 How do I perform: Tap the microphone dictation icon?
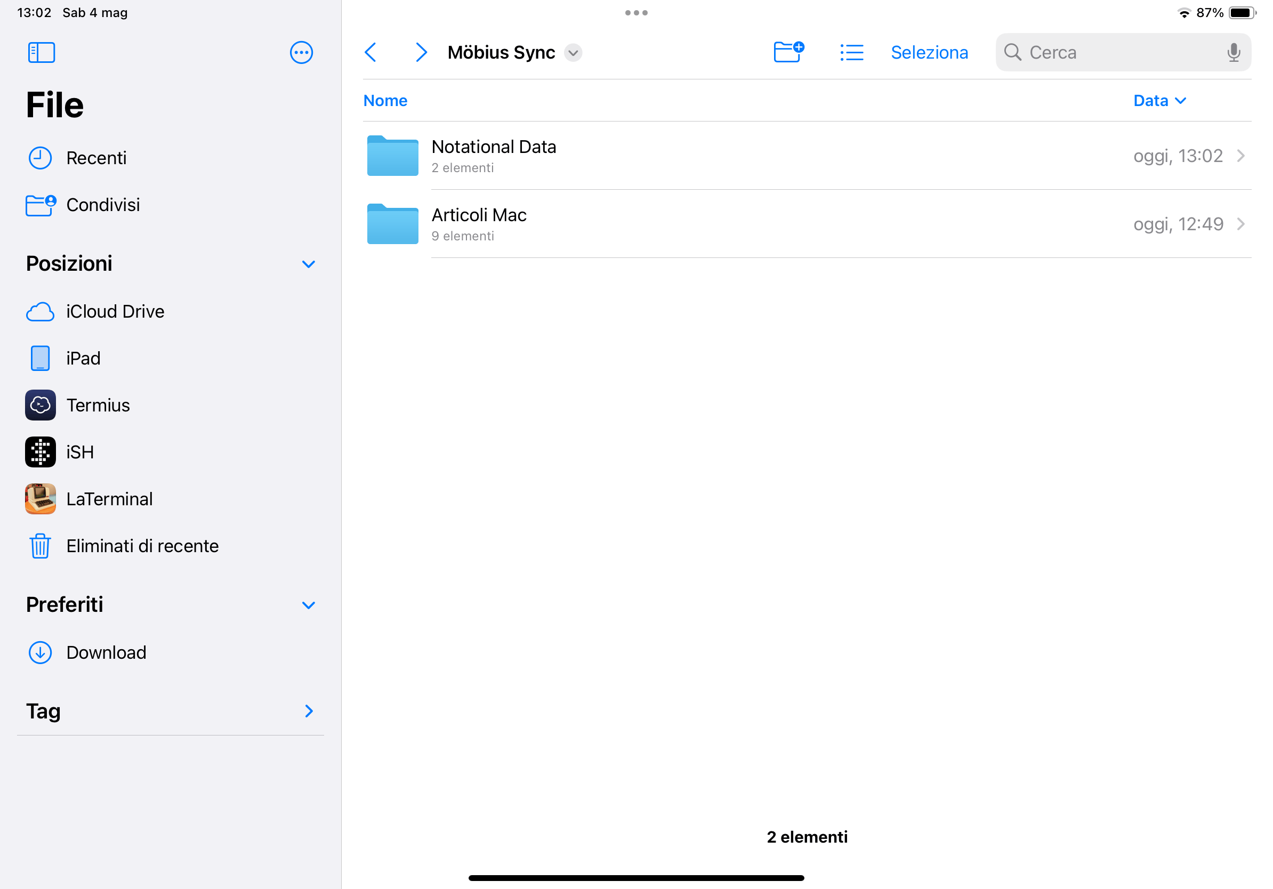pyautogui.click(x=1233, y=53)
